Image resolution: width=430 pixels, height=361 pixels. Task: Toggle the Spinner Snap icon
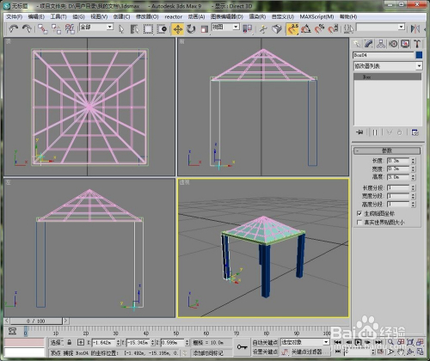point(333,29)
